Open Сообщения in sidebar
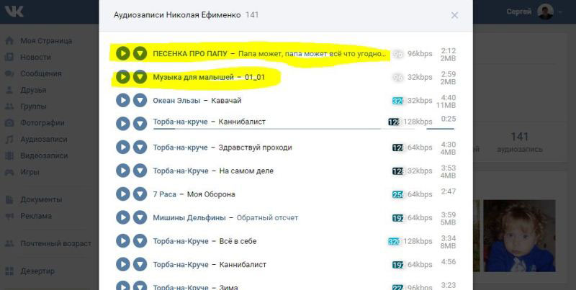This screenshot has height=290, width=576. click(x=41, y=73)
